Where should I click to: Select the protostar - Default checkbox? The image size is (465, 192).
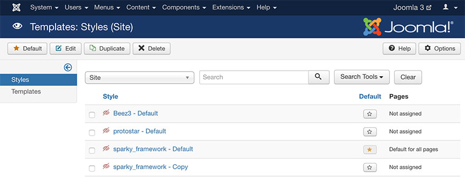(92, 133)
